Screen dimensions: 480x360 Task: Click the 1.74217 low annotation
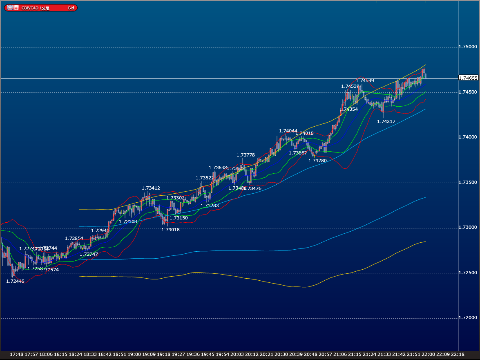pyautogui.click(x=386, y=121)
